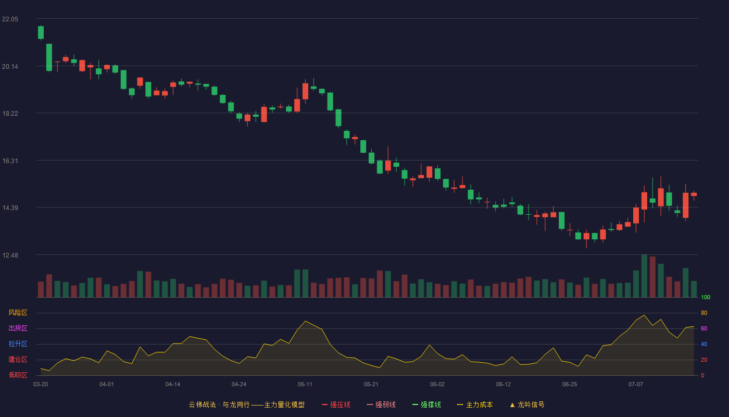Select the 风险区 zone label
Viewport: 729px width, 417px height.
pos(18,313)
